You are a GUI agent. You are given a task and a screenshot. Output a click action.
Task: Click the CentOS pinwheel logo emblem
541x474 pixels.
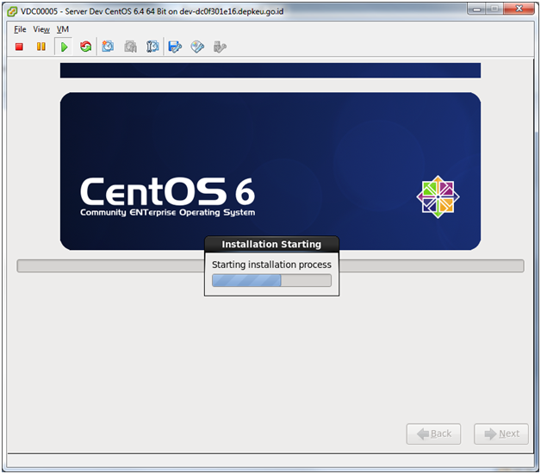click(x=438, y=196)
